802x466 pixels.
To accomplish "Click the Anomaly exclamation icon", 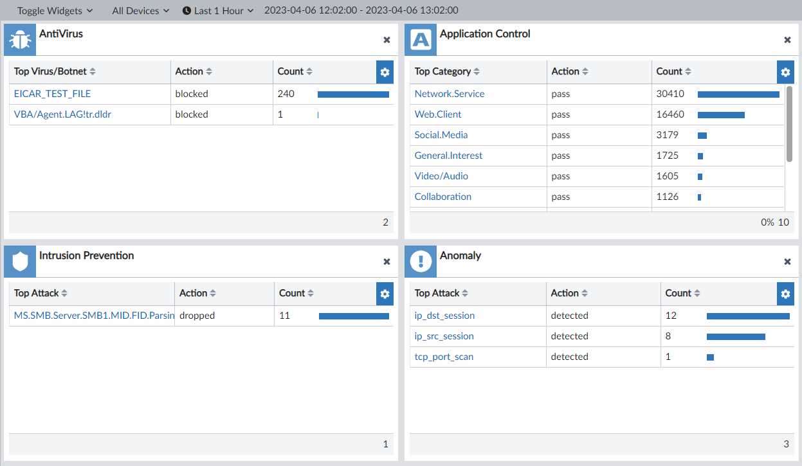I will [x=420, y=261].
